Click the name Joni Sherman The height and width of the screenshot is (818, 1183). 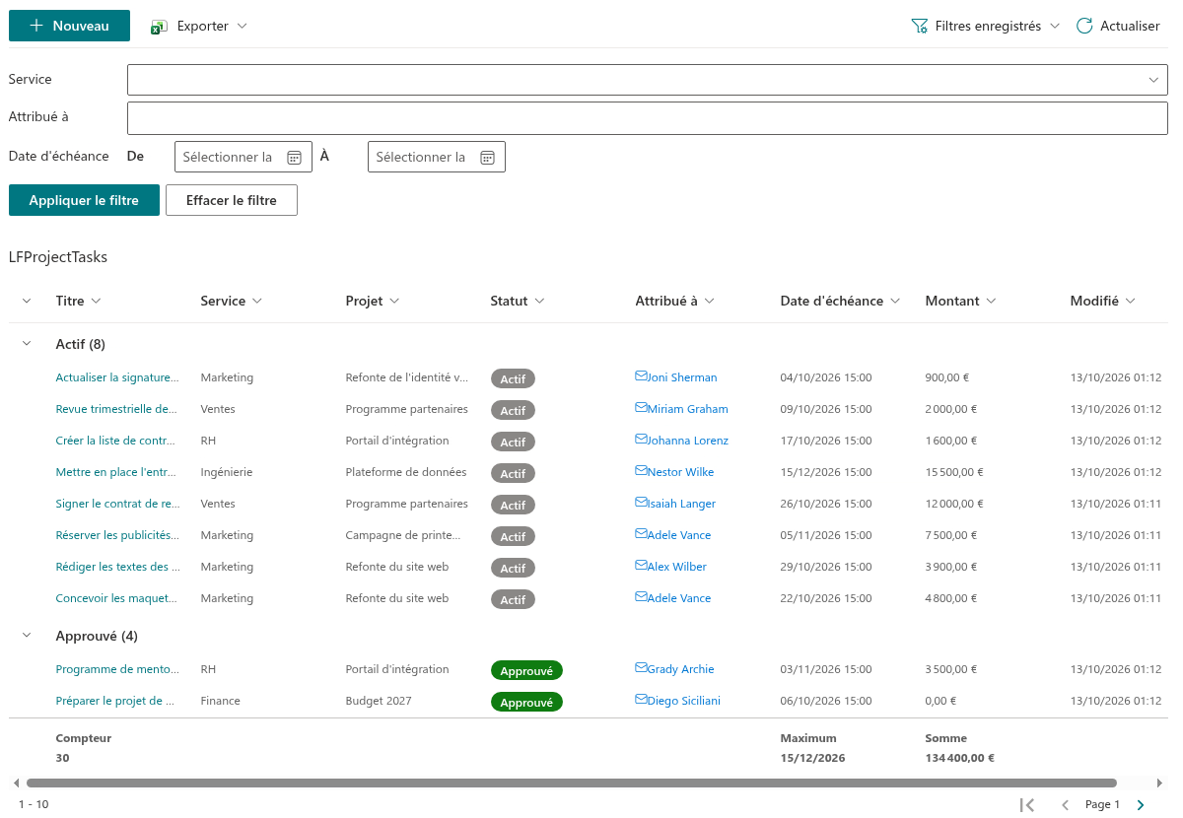pyautogui.click(x=682, y=377)
